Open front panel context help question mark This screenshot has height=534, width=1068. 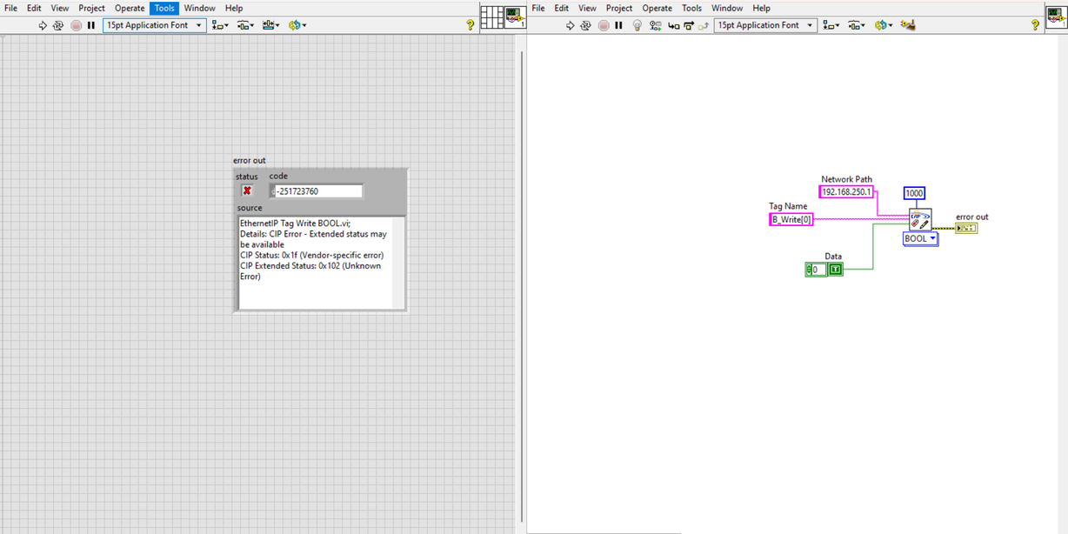point(471,25)
